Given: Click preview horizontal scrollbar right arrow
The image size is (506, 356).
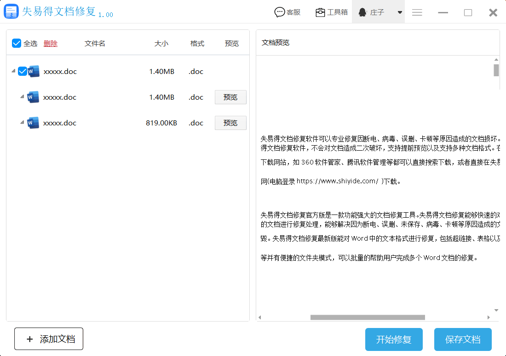Looking at the screenshot, I should click(489, 317).
